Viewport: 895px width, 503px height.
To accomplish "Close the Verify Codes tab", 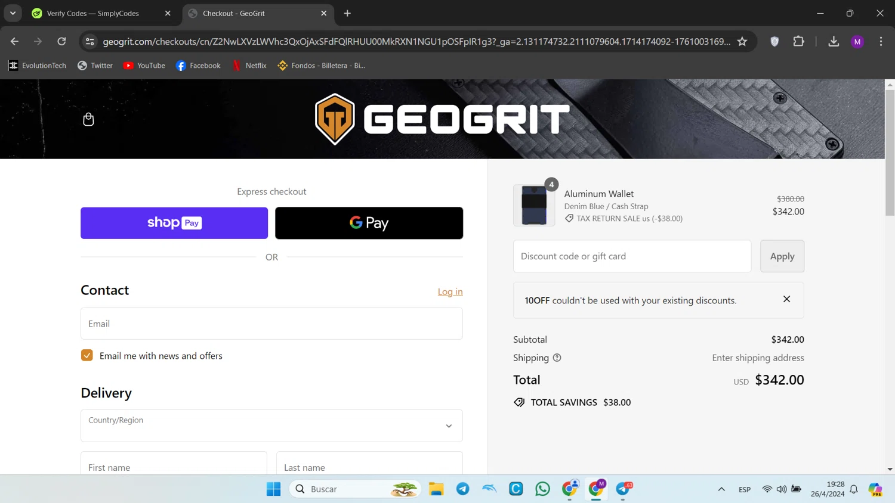I will pos(168,13).
